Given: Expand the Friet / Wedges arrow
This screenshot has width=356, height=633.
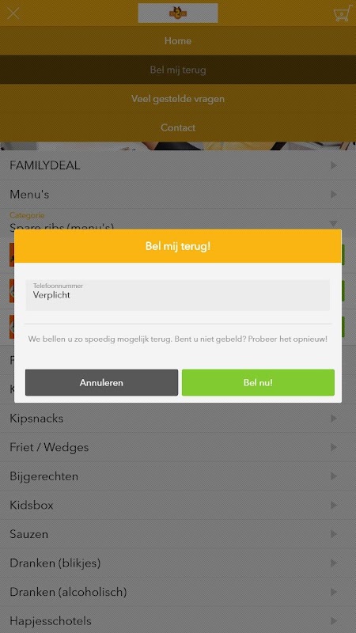Looking at the screenshot, I should [x=333, y=447].
